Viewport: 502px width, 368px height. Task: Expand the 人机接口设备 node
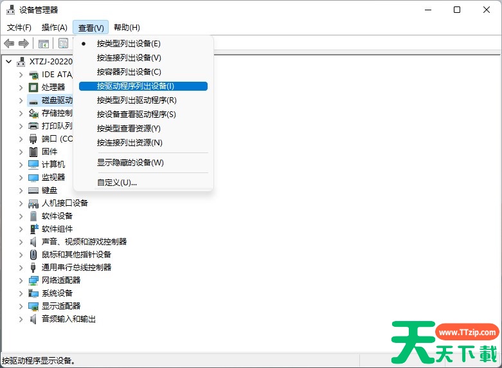click(21, 203)
